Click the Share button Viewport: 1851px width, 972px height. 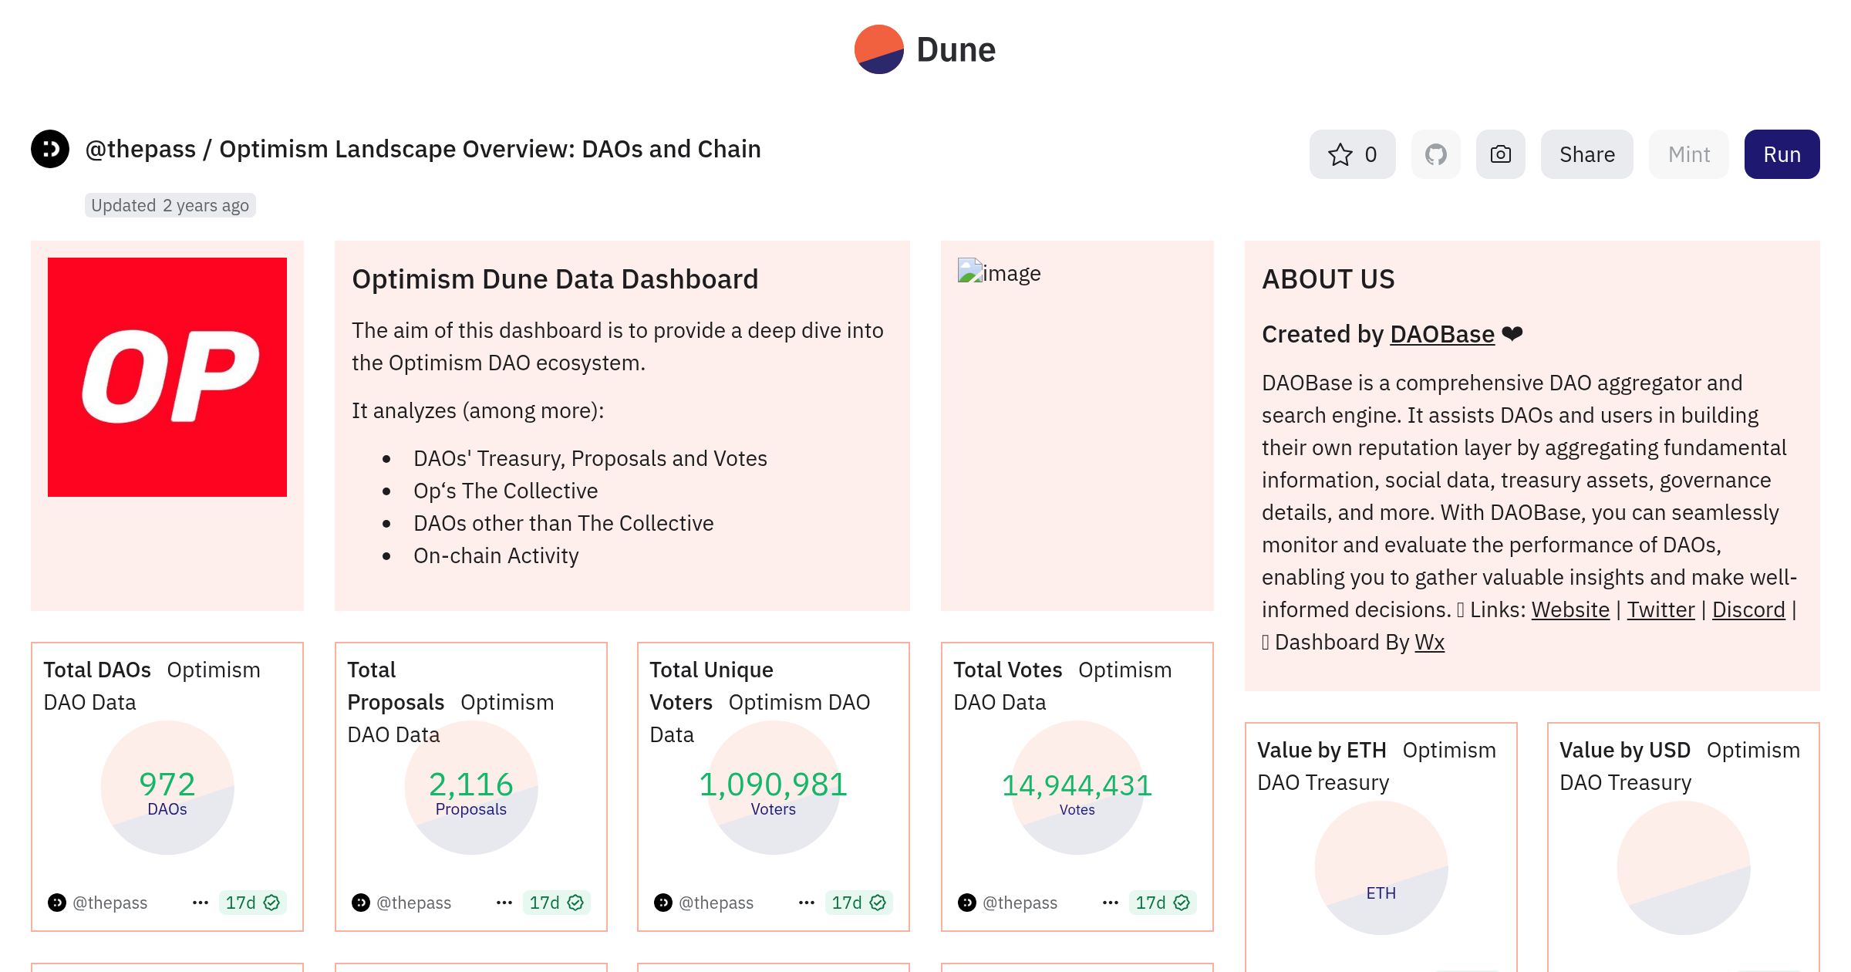pyautogui.click(x=1587, y=154)
